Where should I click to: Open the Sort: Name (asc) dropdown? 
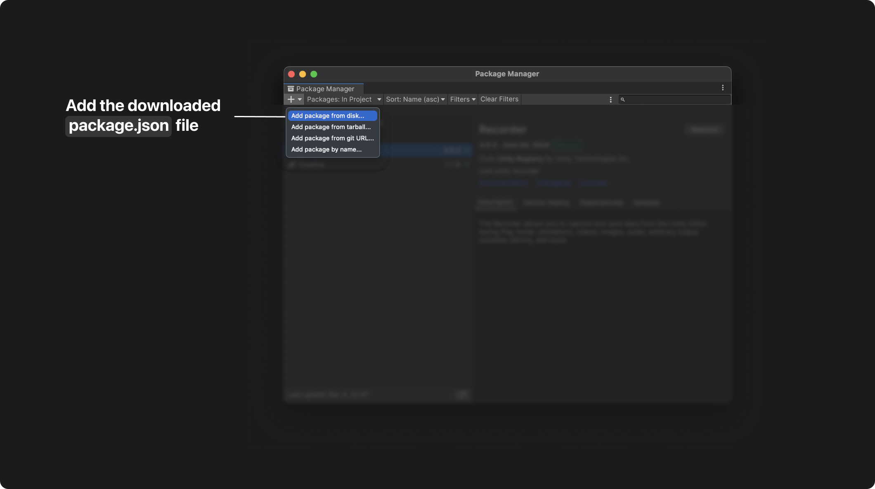click(415, 99)
